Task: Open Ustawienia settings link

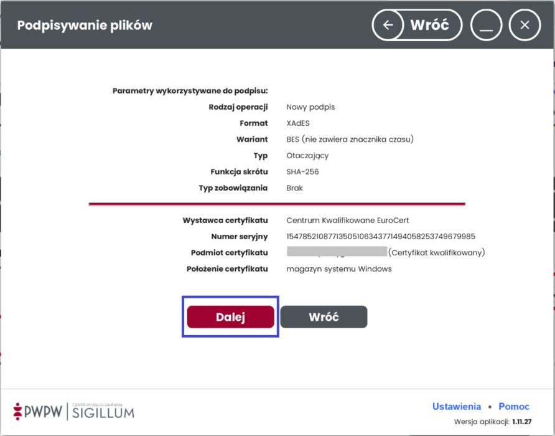Action: point(457,406)
